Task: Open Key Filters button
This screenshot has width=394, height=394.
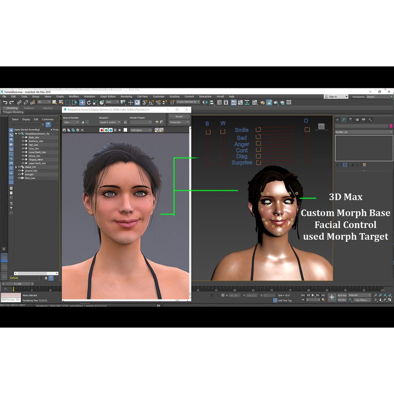Action: (x=362, y=300)
